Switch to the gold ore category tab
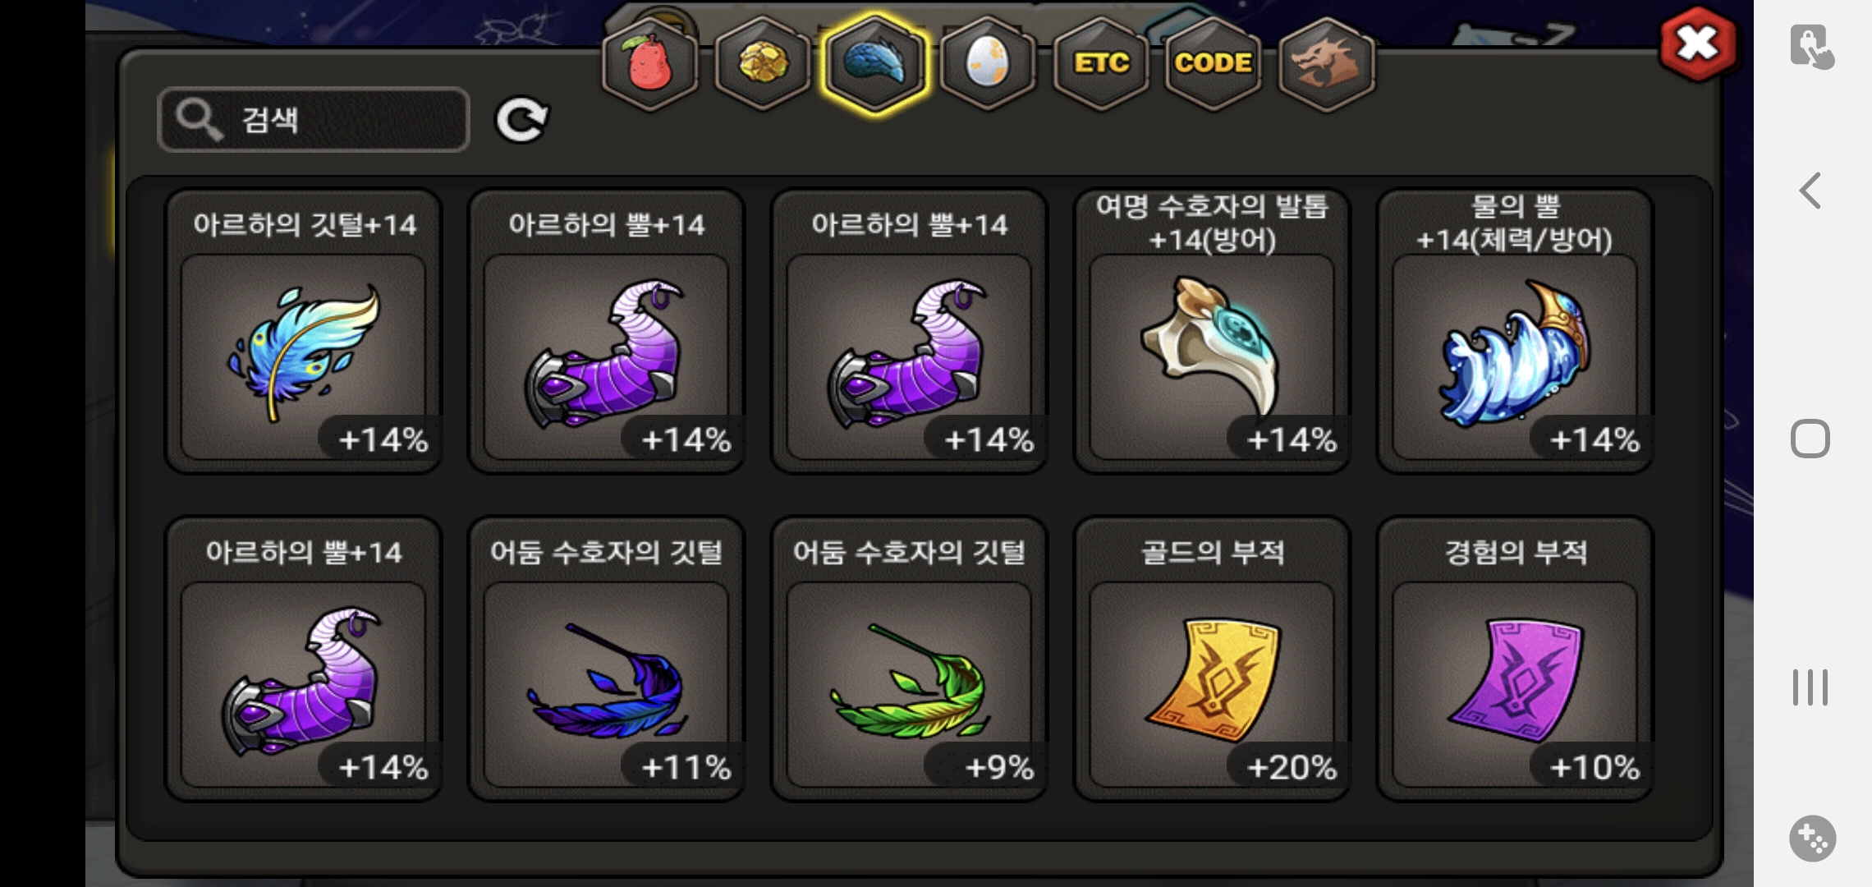Image resolution: width=1872 pixels, height=887 pixels. pos(763,63)
